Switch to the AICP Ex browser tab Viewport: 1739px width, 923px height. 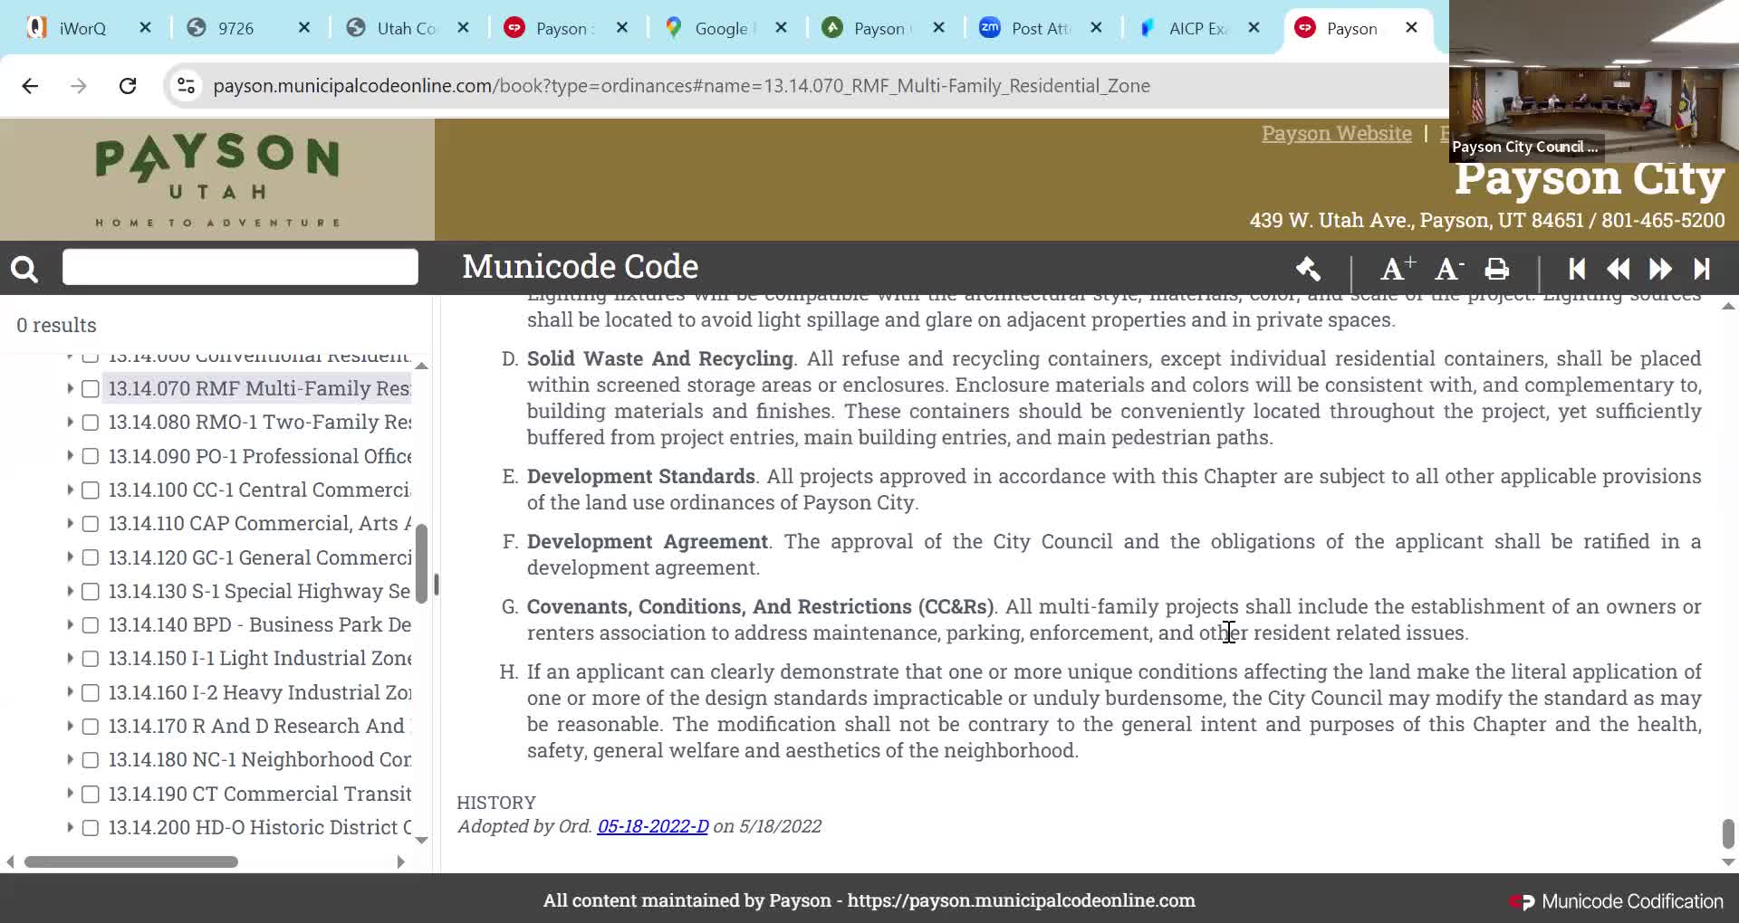tap(1197, 28)
